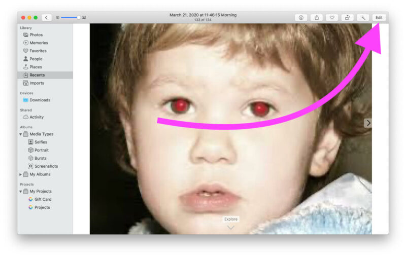Expand the My Albums disclosure triangle

tap(20, 174)
